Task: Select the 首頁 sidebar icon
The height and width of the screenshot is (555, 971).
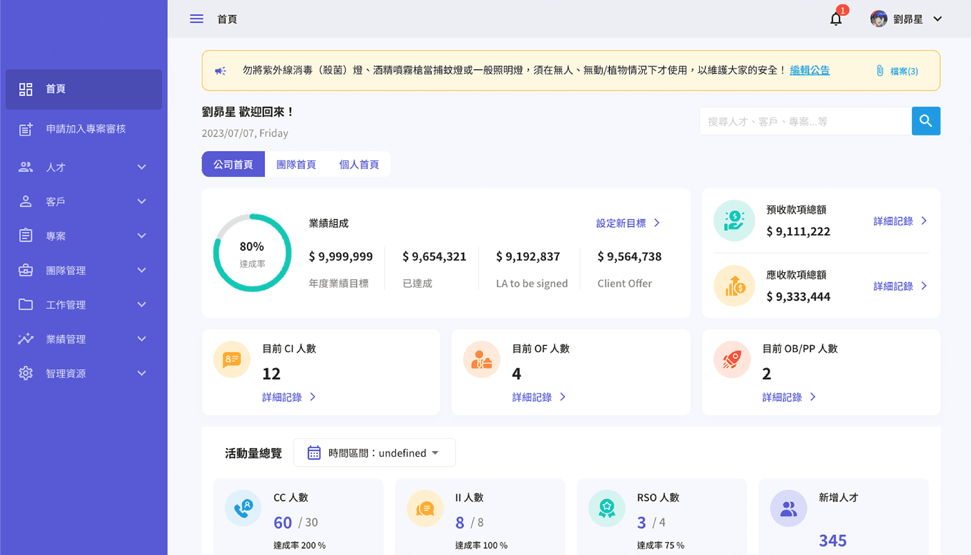Action: coord(25,89)
